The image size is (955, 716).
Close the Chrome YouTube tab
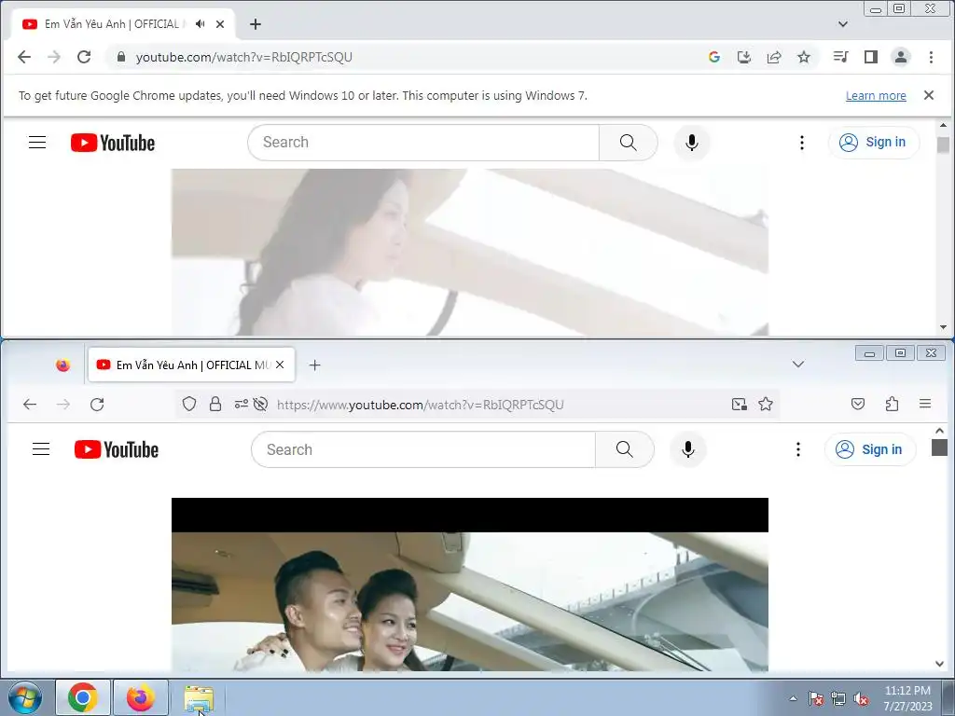(x=220, y=24)
